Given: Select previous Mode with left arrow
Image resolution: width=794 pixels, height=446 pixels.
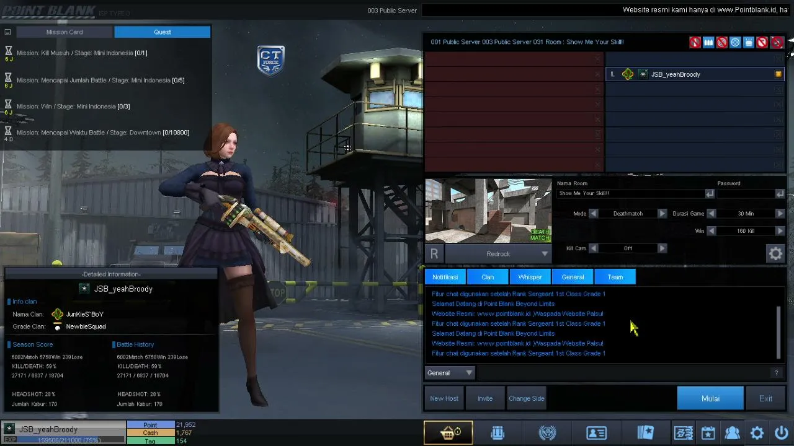Looking at the screenshot, I should tap(594, 214).
